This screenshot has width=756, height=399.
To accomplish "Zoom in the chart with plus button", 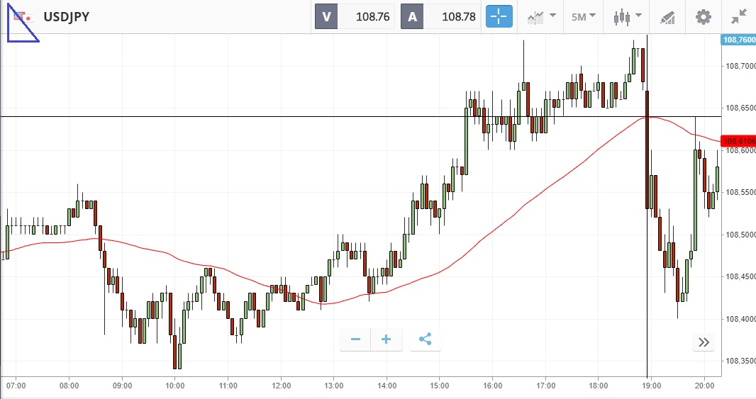I will (387, 339).
